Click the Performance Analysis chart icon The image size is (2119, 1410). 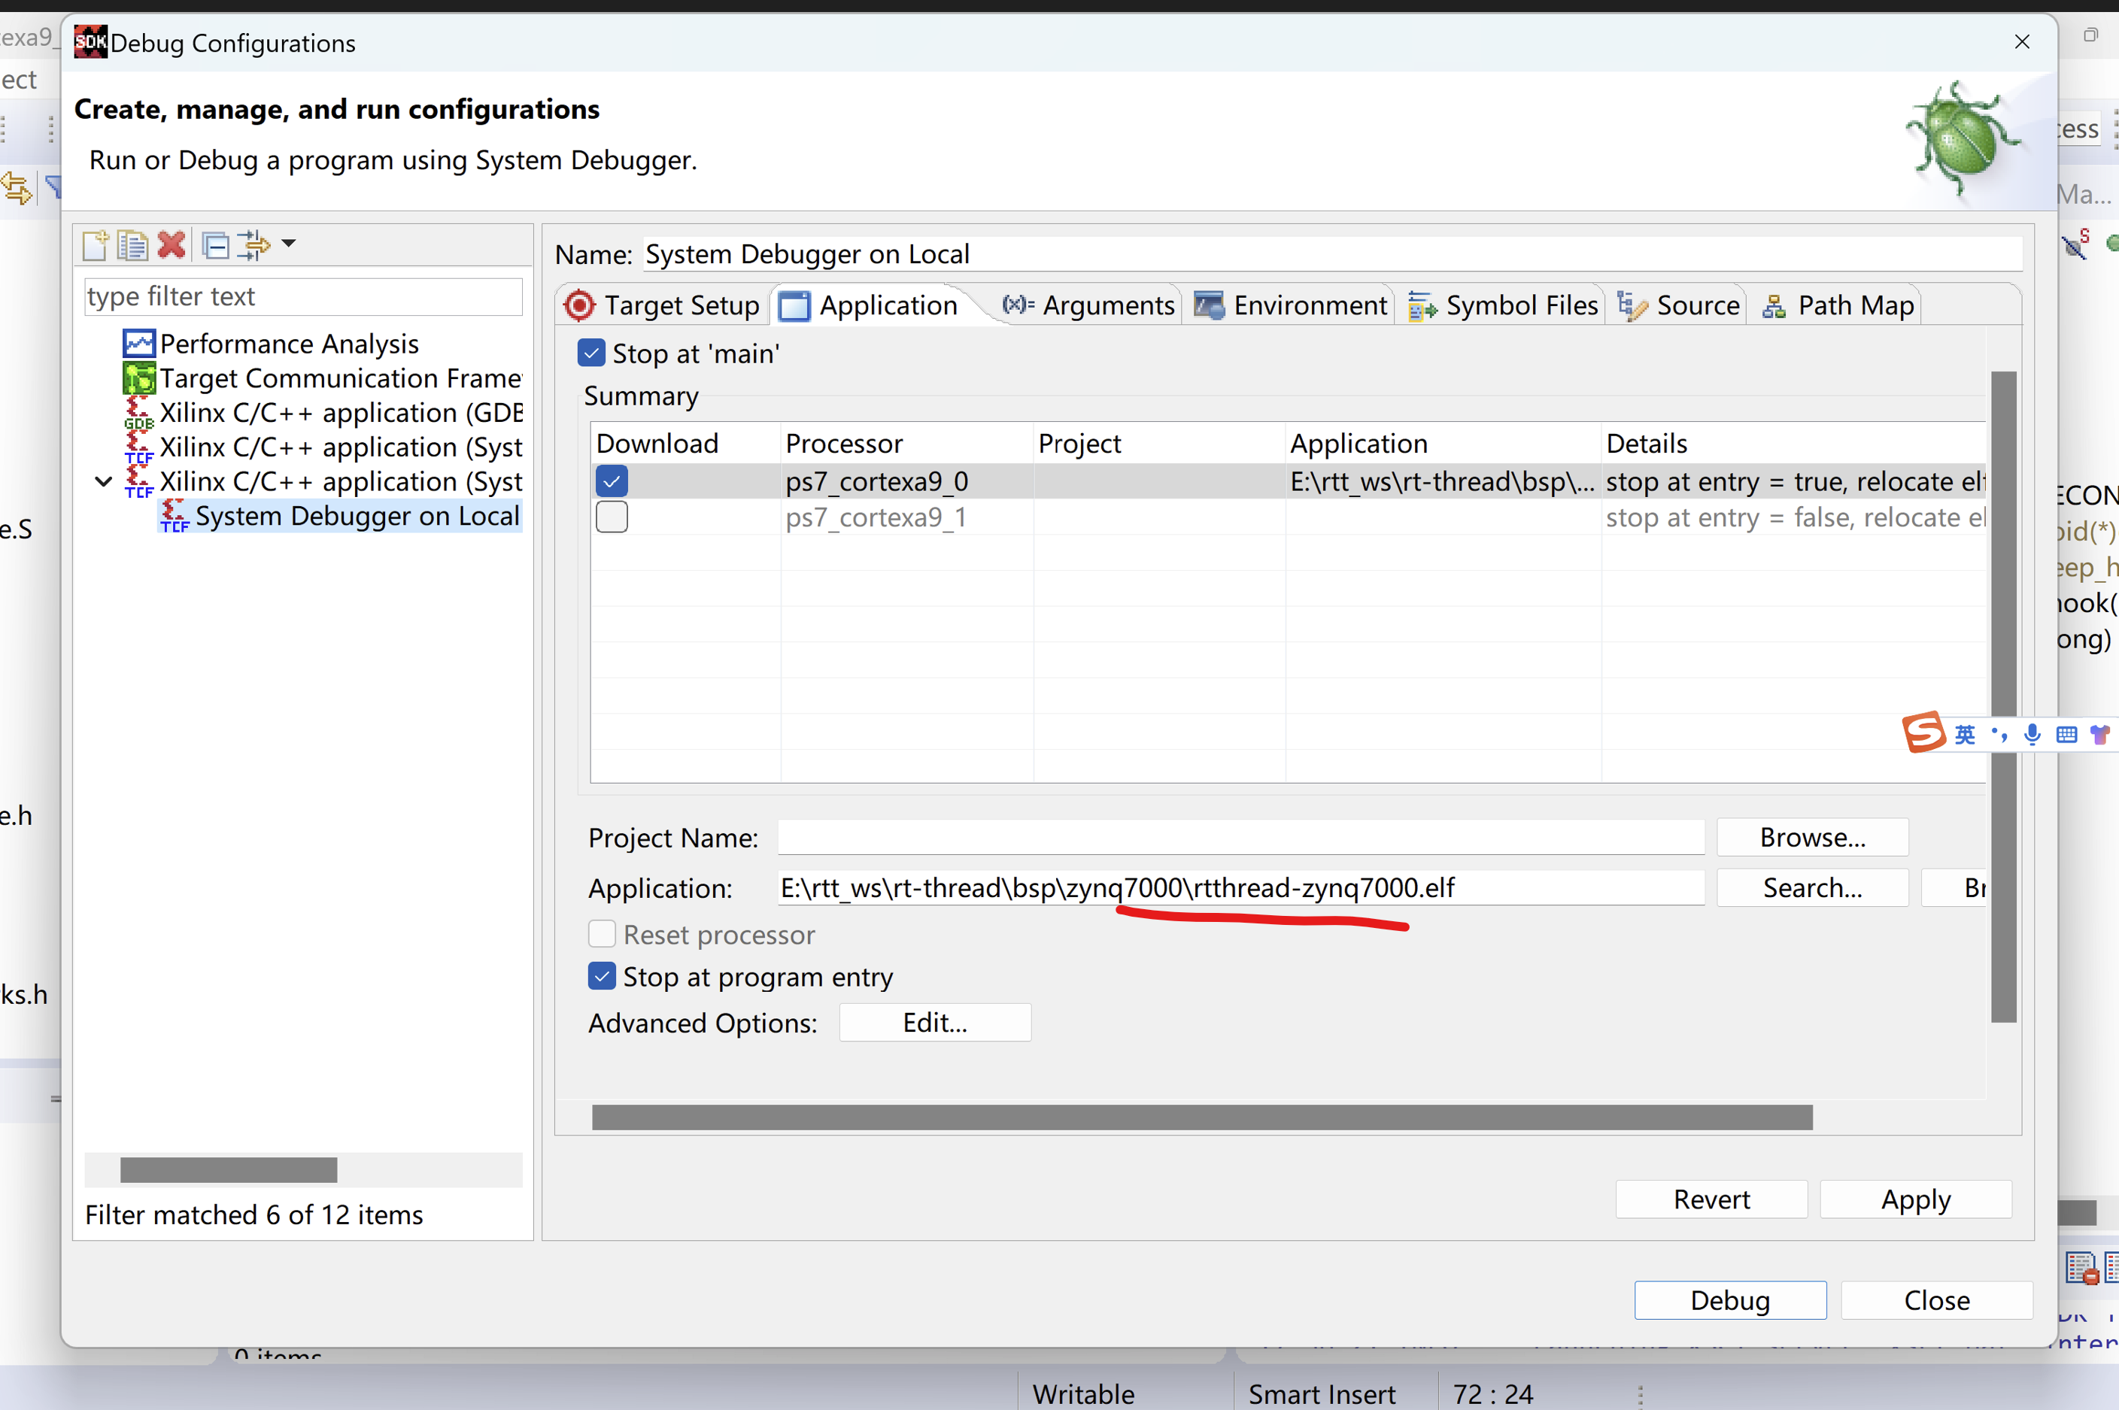pyautogui.click(x=138, y=344)
